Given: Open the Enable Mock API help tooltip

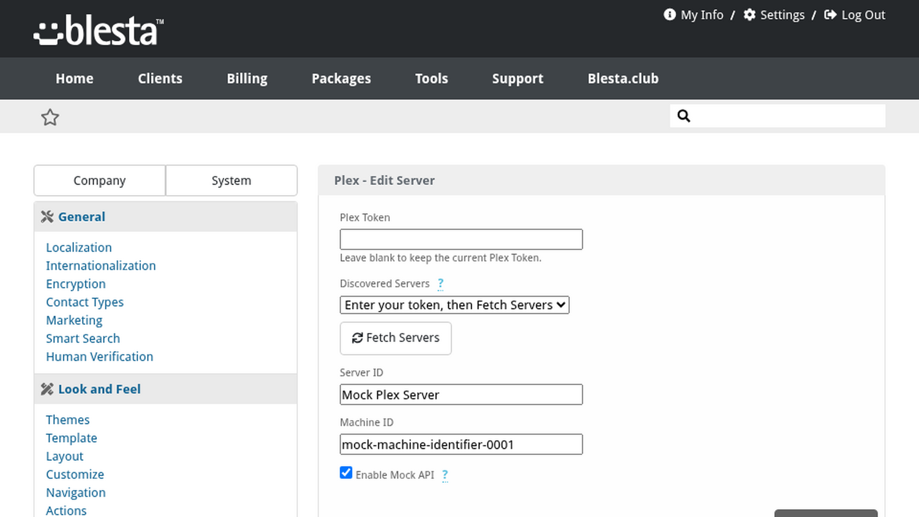Looking at the screenshot, I should point(445,475).
